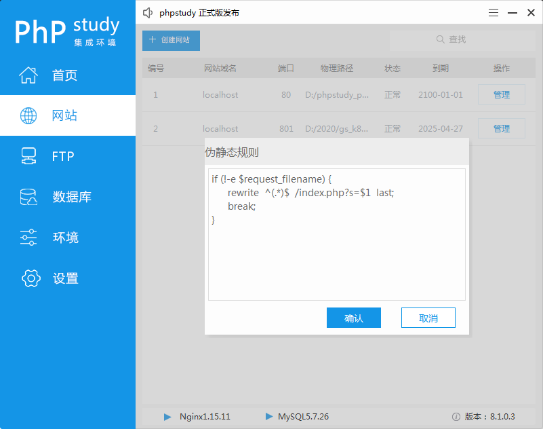Open the hamburger menu icon

coord(494,13)
